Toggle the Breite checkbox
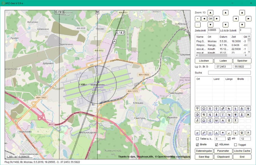 click(197, 145)
